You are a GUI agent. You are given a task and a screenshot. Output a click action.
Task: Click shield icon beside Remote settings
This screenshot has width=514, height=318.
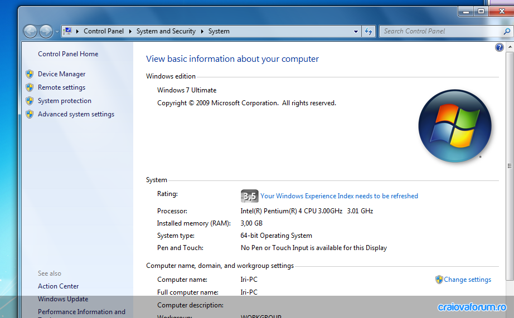[x=30, y=87]
